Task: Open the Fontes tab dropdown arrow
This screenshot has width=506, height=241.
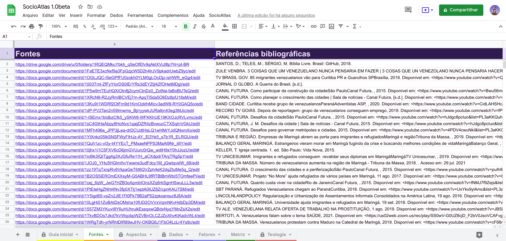Action: click(108, 234)
